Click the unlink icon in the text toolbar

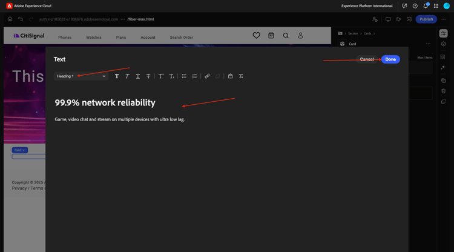coord(218,76)
